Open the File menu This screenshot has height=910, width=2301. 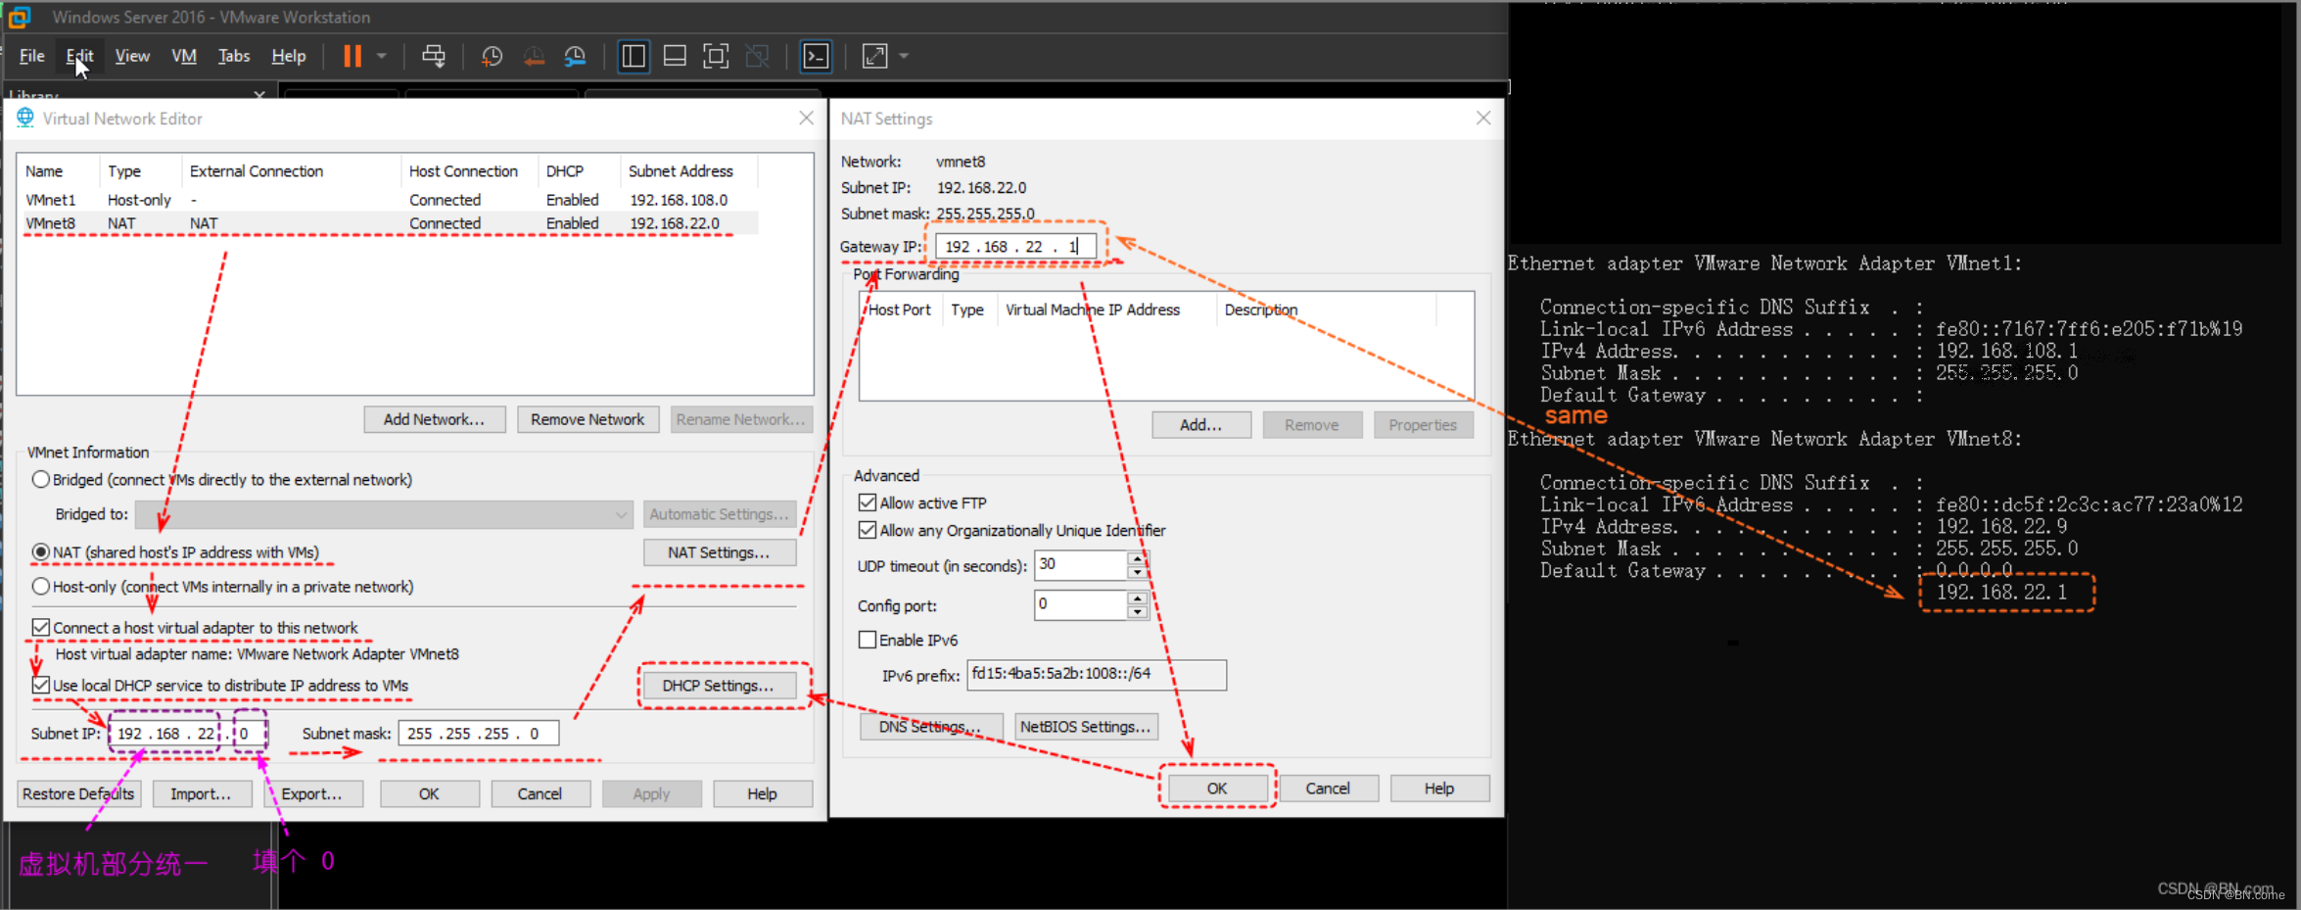31,56
